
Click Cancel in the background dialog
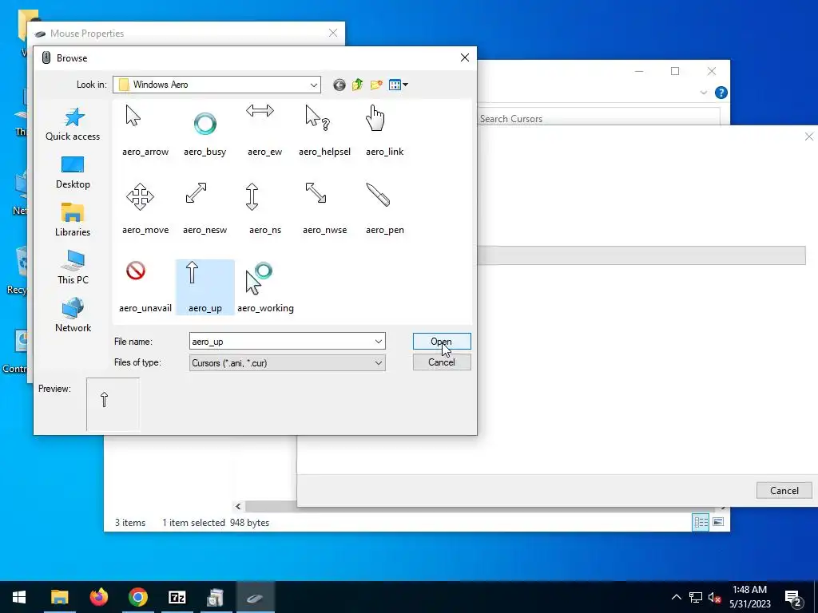[x=784, y=491]
